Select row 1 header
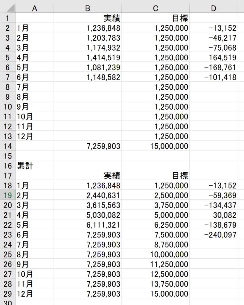 point(8,18)
